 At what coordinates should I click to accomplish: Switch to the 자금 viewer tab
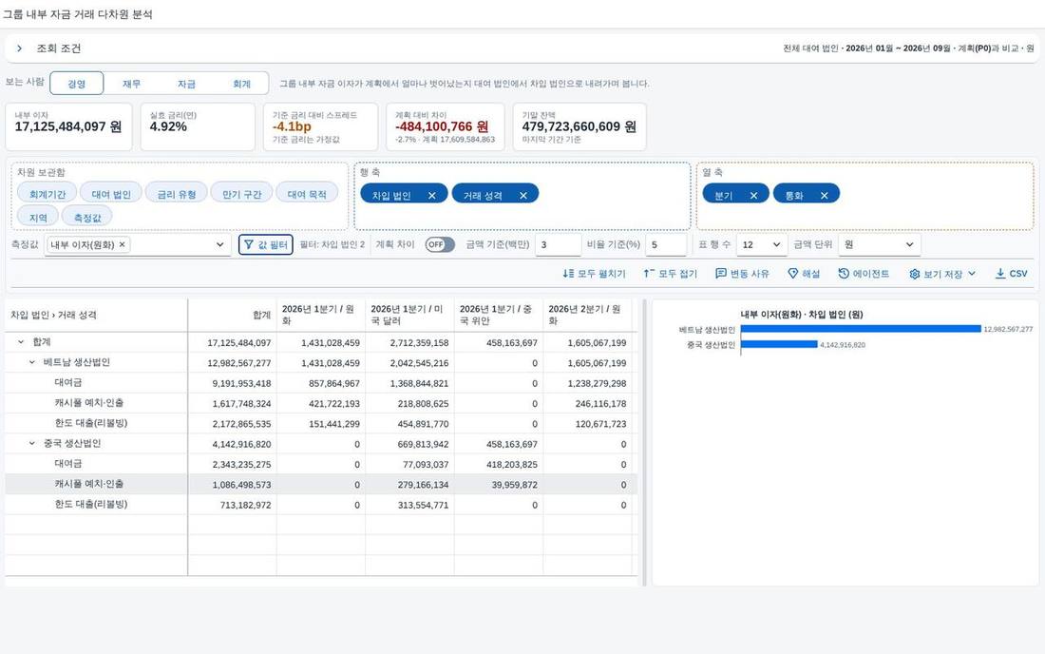point(186,84)
